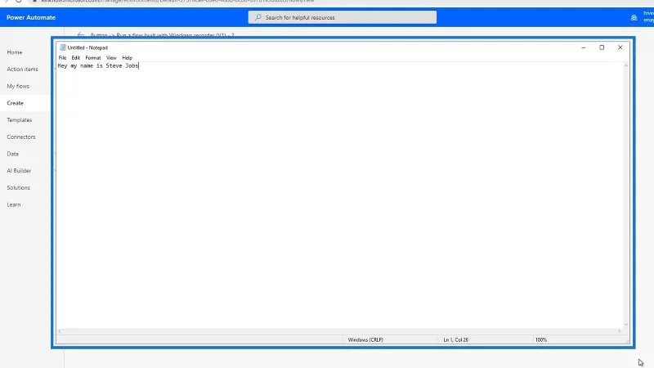Click the browser reload icon
This screenshot has height=368, width=654.
pyautogui.click(x=18, y=2)
